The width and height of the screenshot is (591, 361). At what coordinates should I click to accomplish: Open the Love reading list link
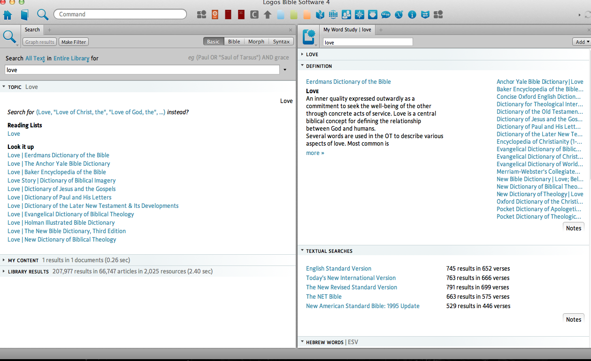[x=14, y=134]
